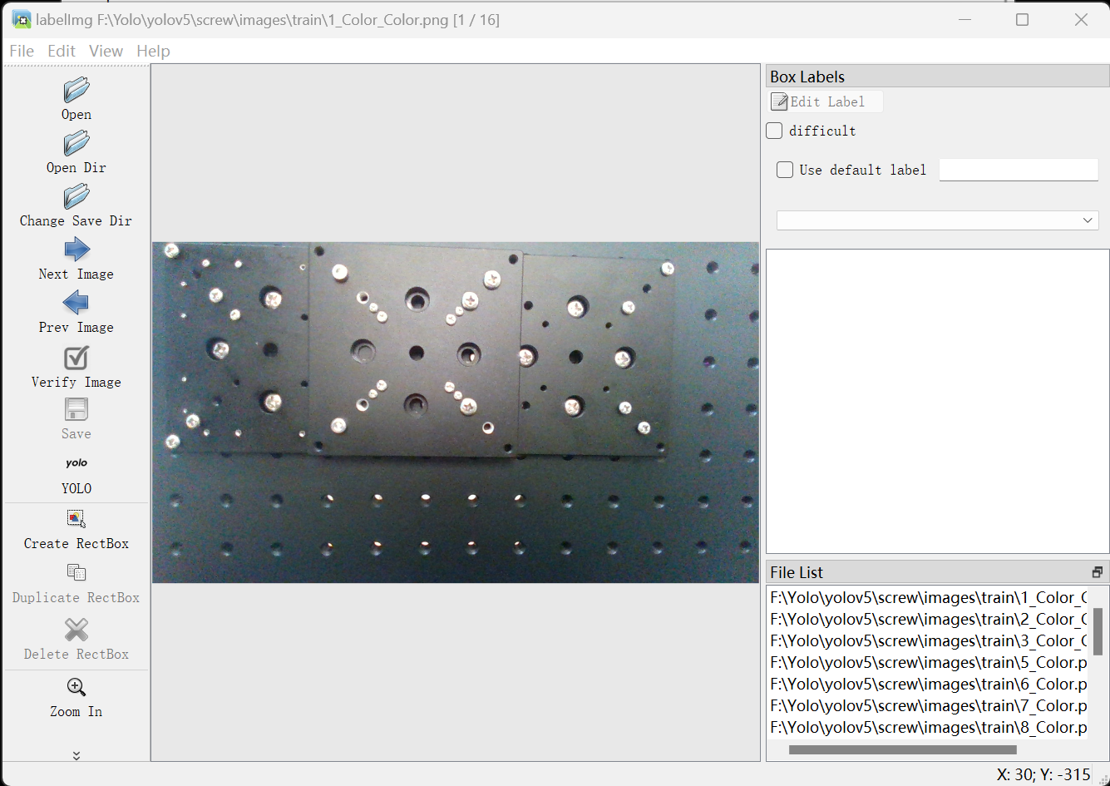1110x786 pixels.
Task: Click File List vertical scrollbar handle
Action: 1098,631
